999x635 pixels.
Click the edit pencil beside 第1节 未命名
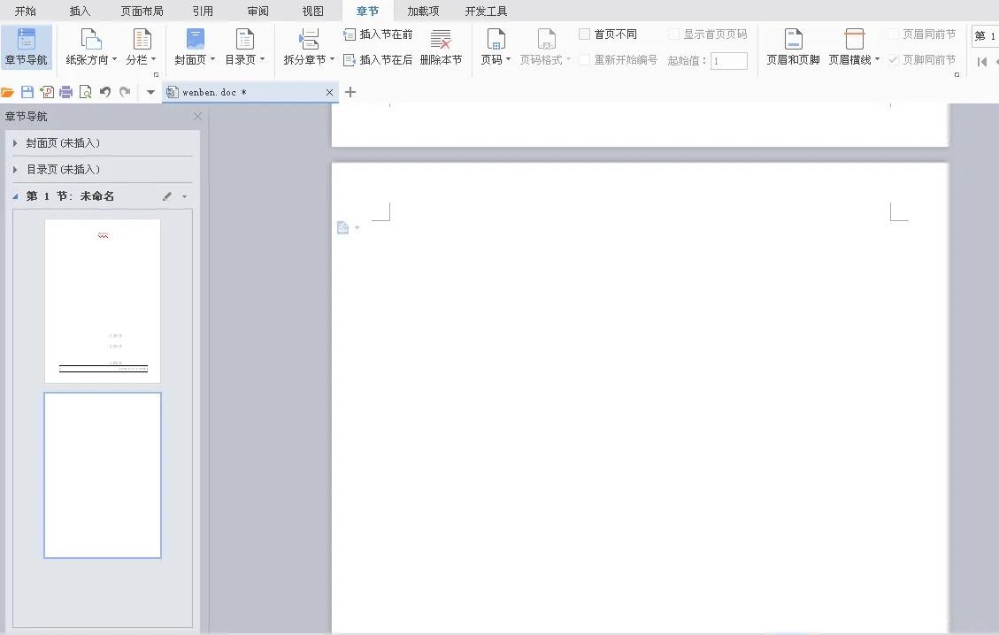tap(167, 196)
